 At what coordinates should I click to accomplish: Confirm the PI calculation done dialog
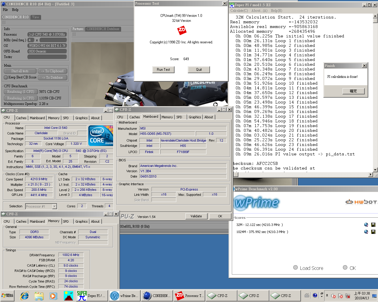tap(353, 91)
